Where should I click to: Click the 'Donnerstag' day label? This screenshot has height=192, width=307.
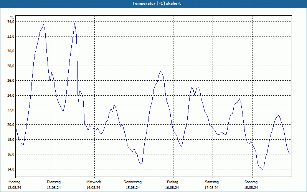coord(132,182)
